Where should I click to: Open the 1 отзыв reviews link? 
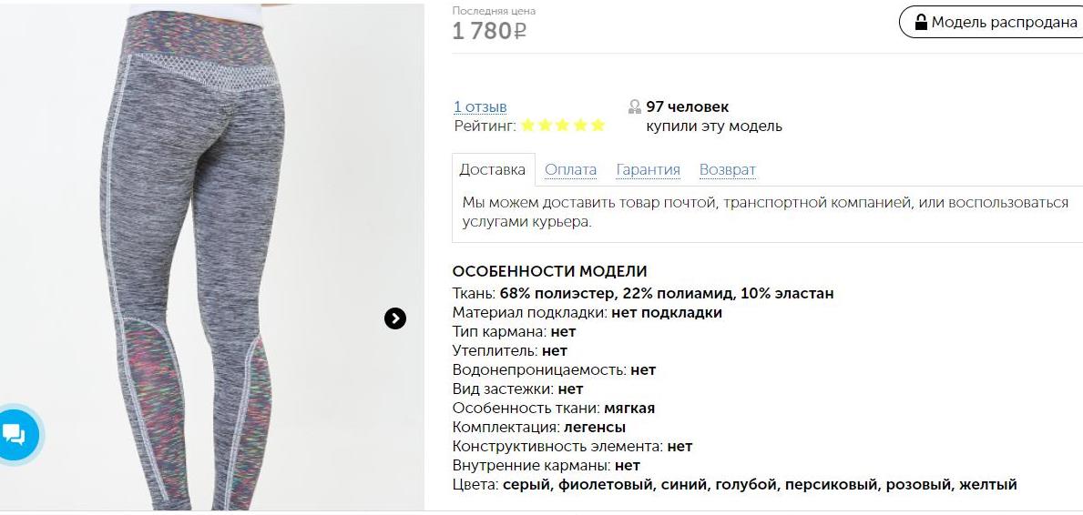(x=480, y=107)
